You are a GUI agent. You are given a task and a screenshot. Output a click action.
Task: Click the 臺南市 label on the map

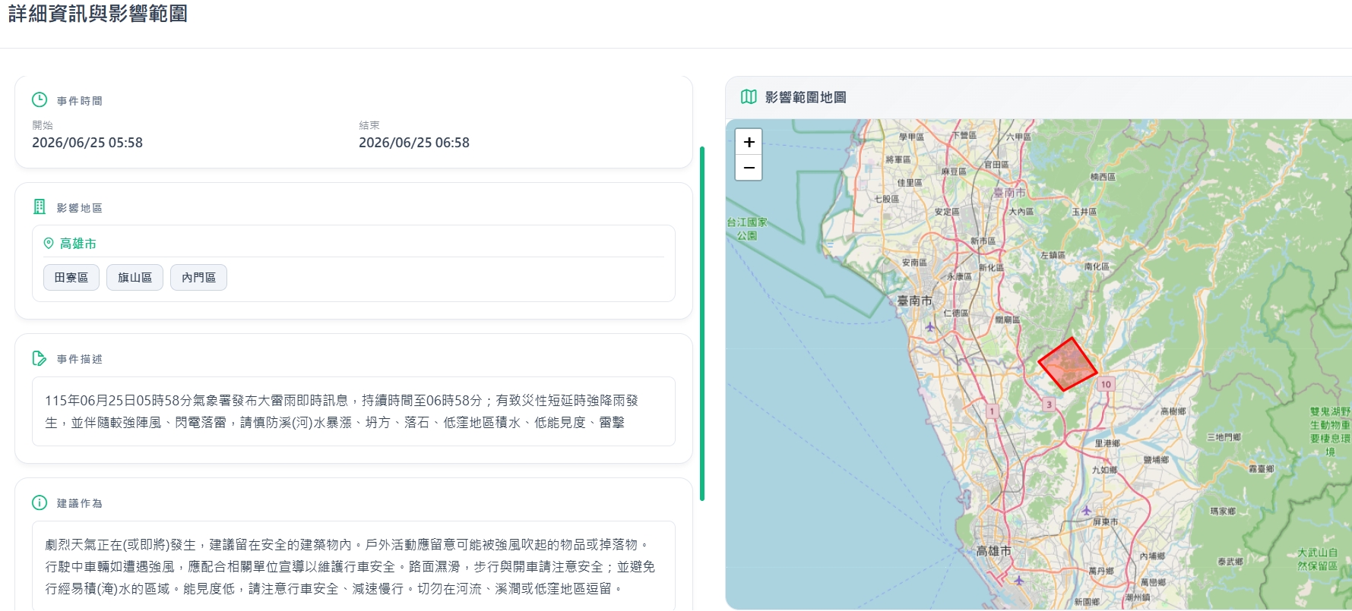[914, 301]
